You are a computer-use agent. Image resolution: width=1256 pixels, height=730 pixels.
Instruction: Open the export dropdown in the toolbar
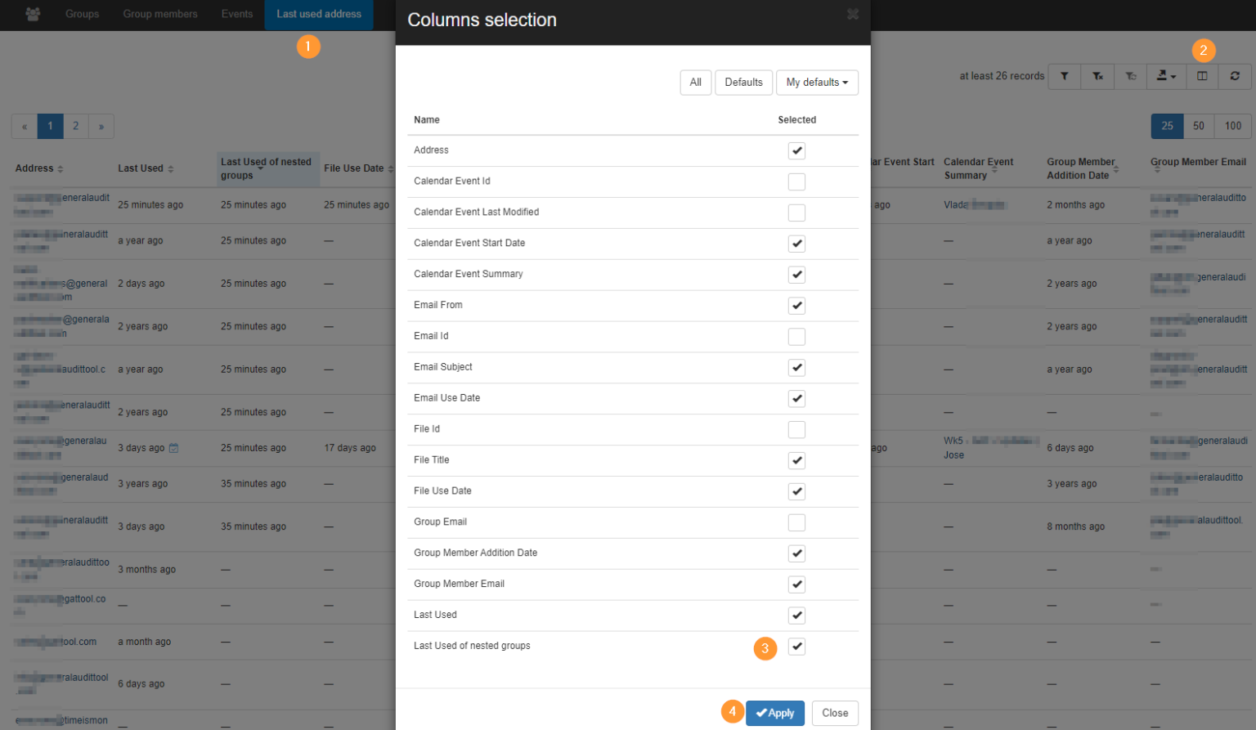pyautogui.click(x=1166, y=76)
